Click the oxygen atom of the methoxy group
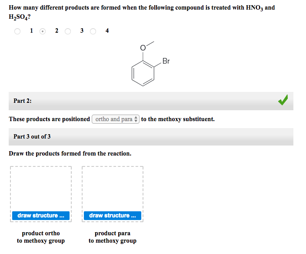Image resolution: width=306 pixels, height=254 pixels. tap(143, 48)
